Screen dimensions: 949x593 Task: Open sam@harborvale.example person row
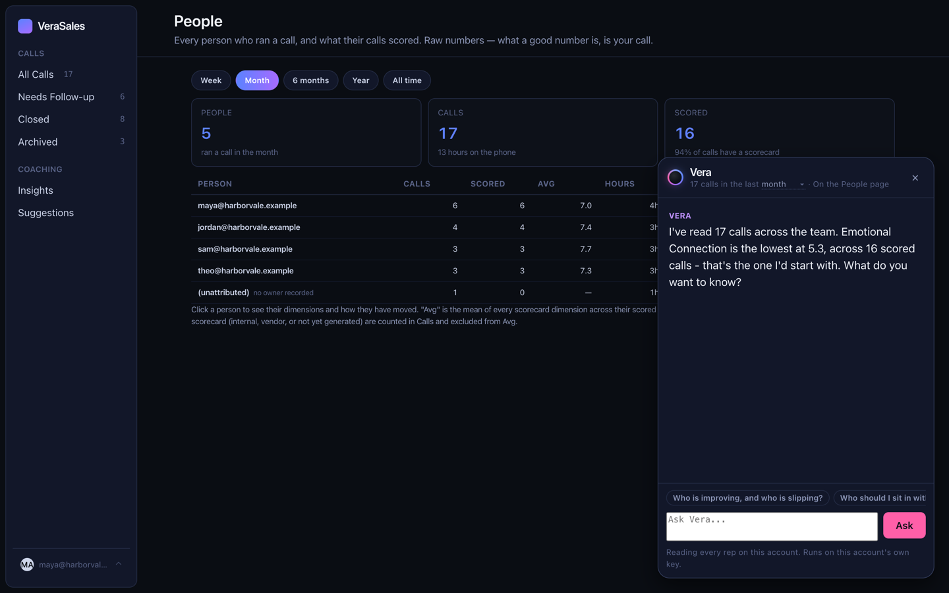pyautogui.click(x=424, y=249)
